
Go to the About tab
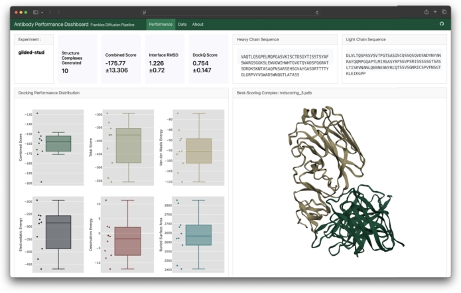click(x=198, y=24)
